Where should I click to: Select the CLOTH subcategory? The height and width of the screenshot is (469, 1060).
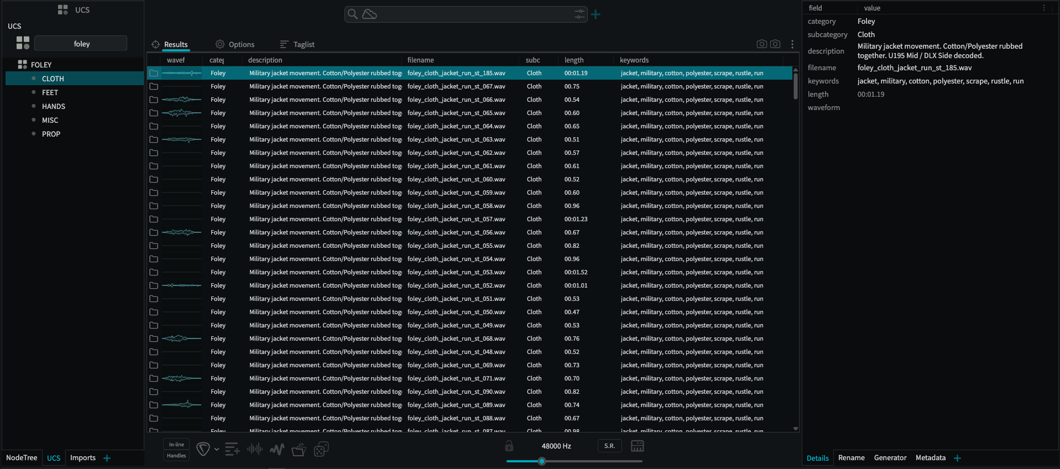(x=75, y=79)
